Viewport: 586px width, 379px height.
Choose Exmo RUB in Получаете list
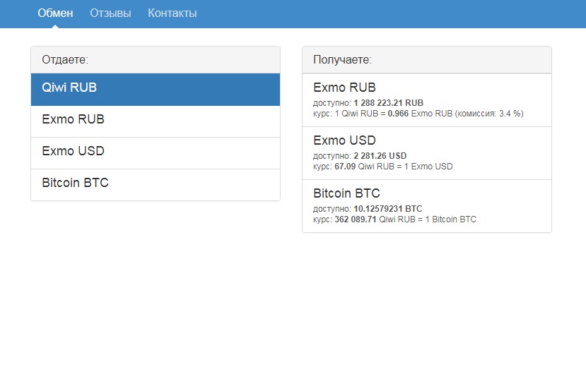pyautogui.click(x=427, y=100)
